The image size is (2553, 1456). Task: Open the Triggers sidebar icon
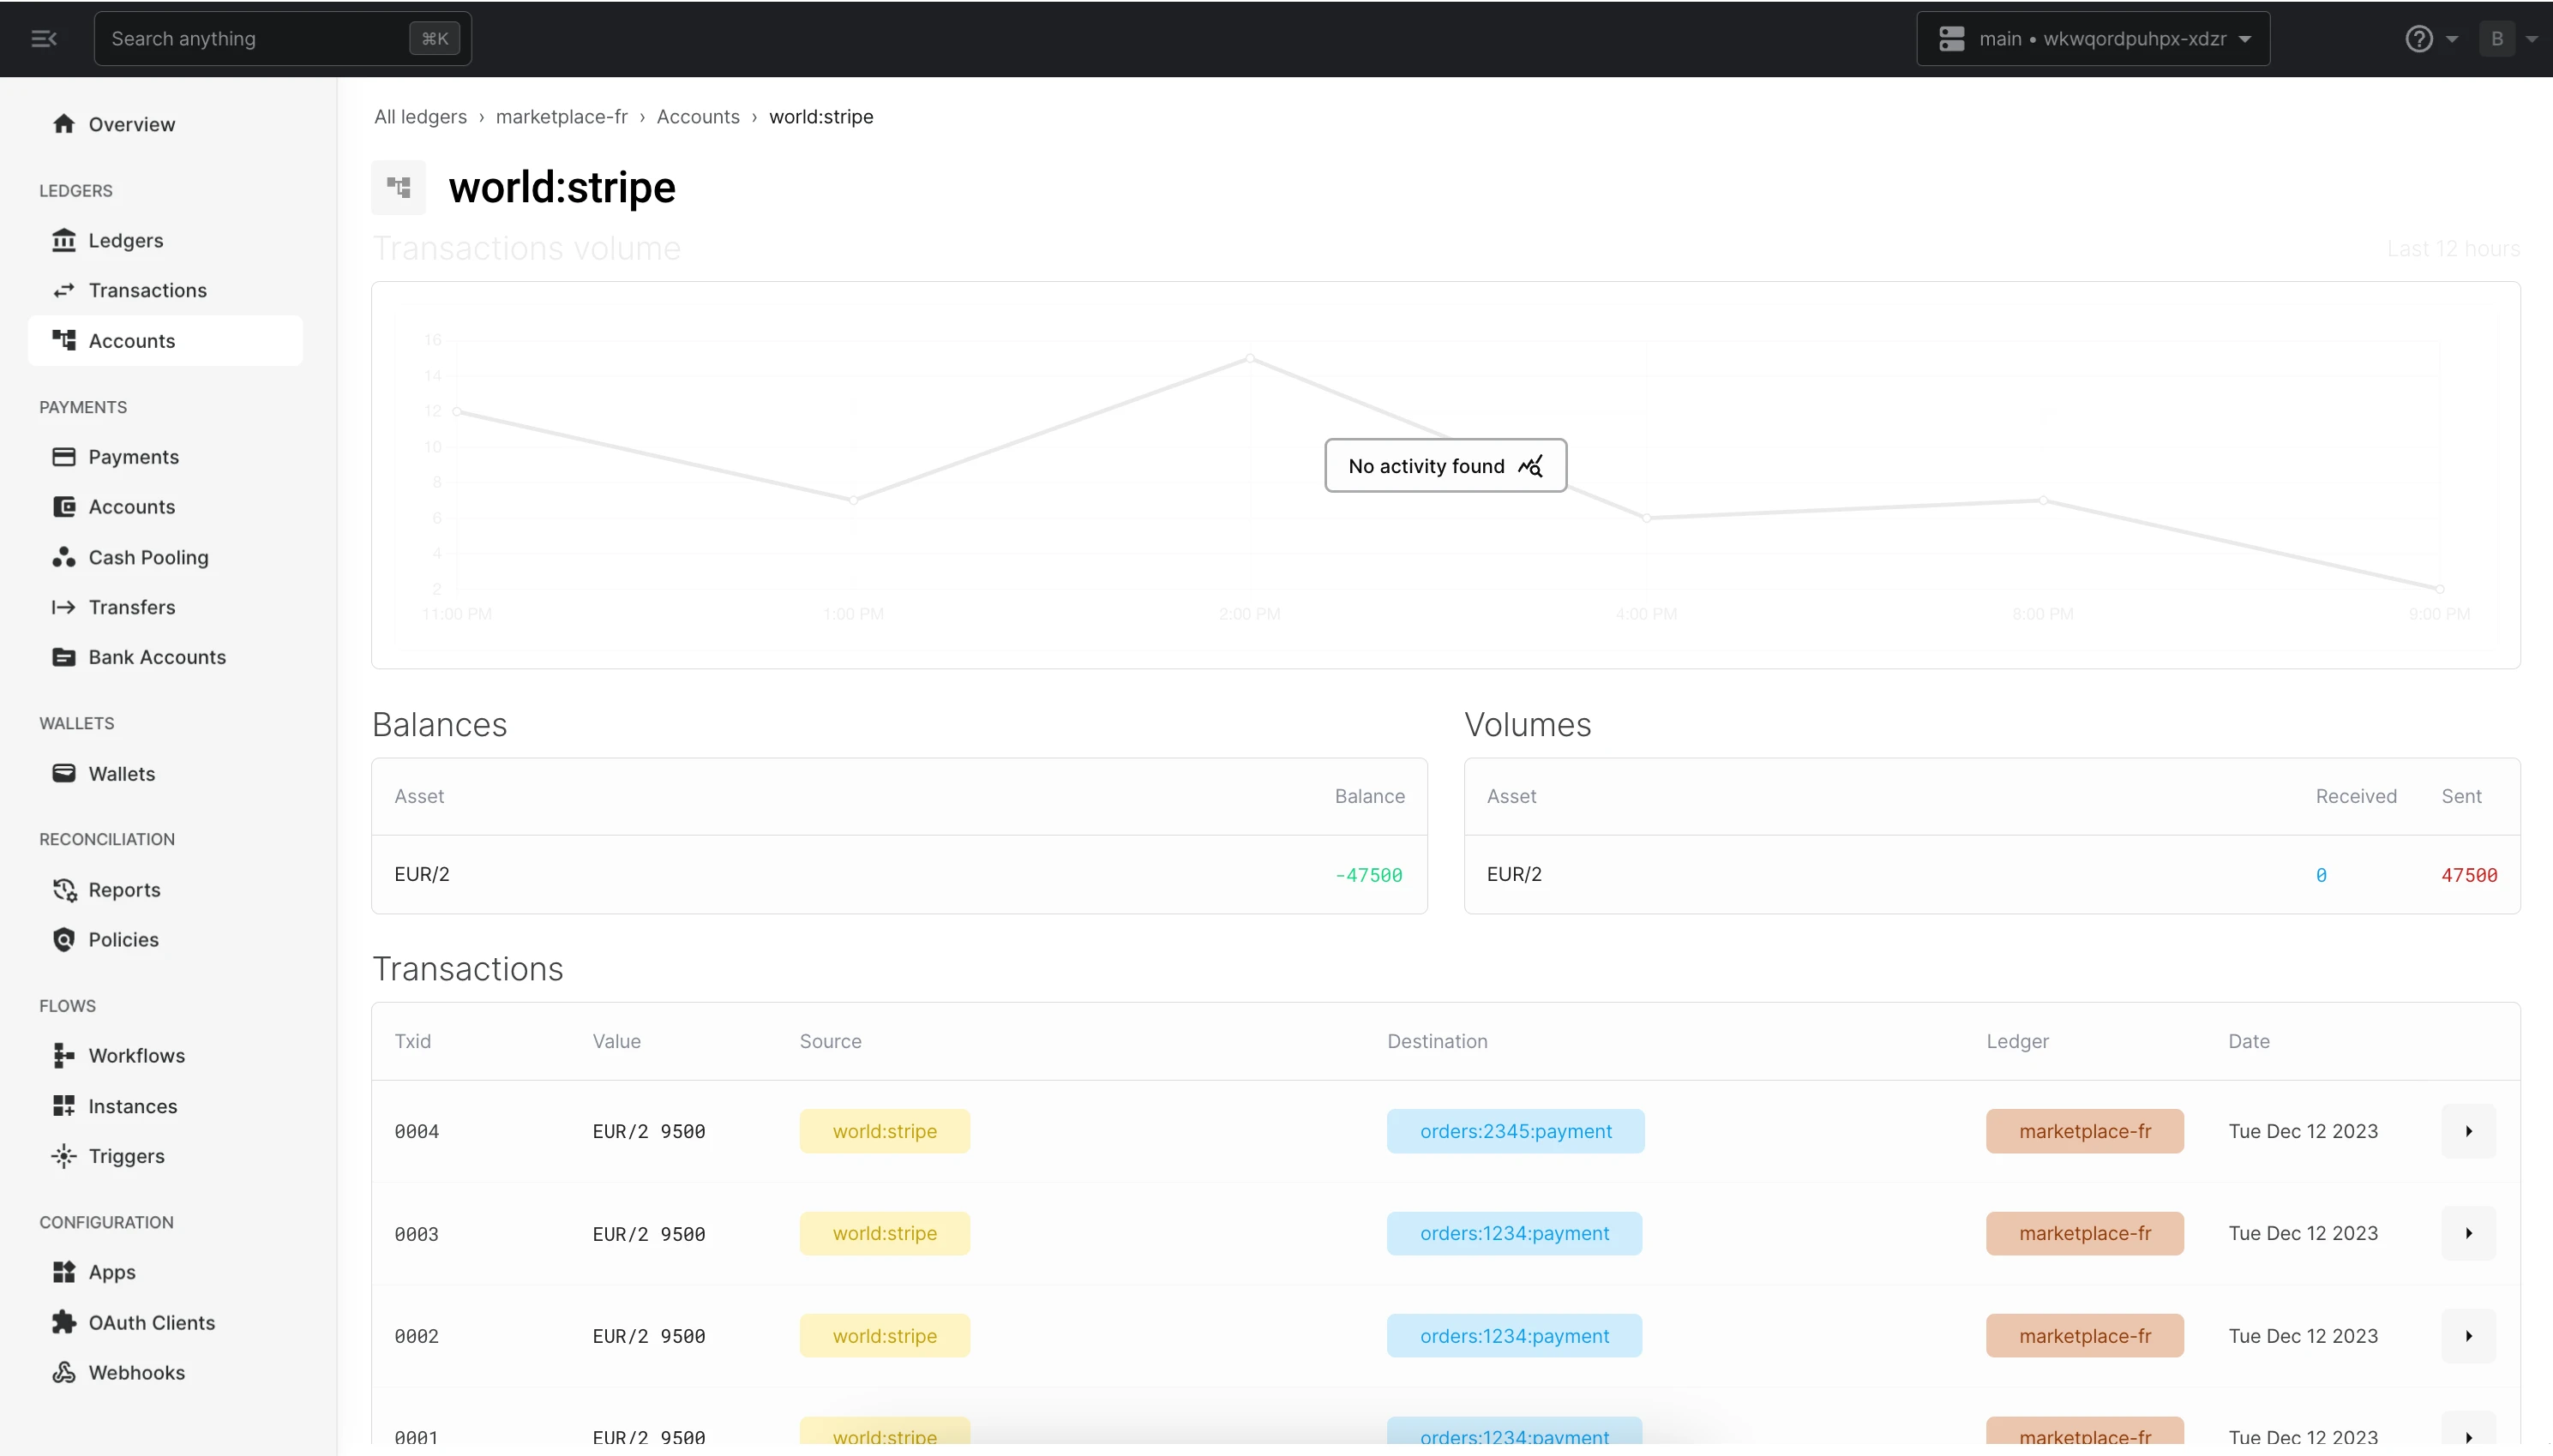(x=64, y=1156)
